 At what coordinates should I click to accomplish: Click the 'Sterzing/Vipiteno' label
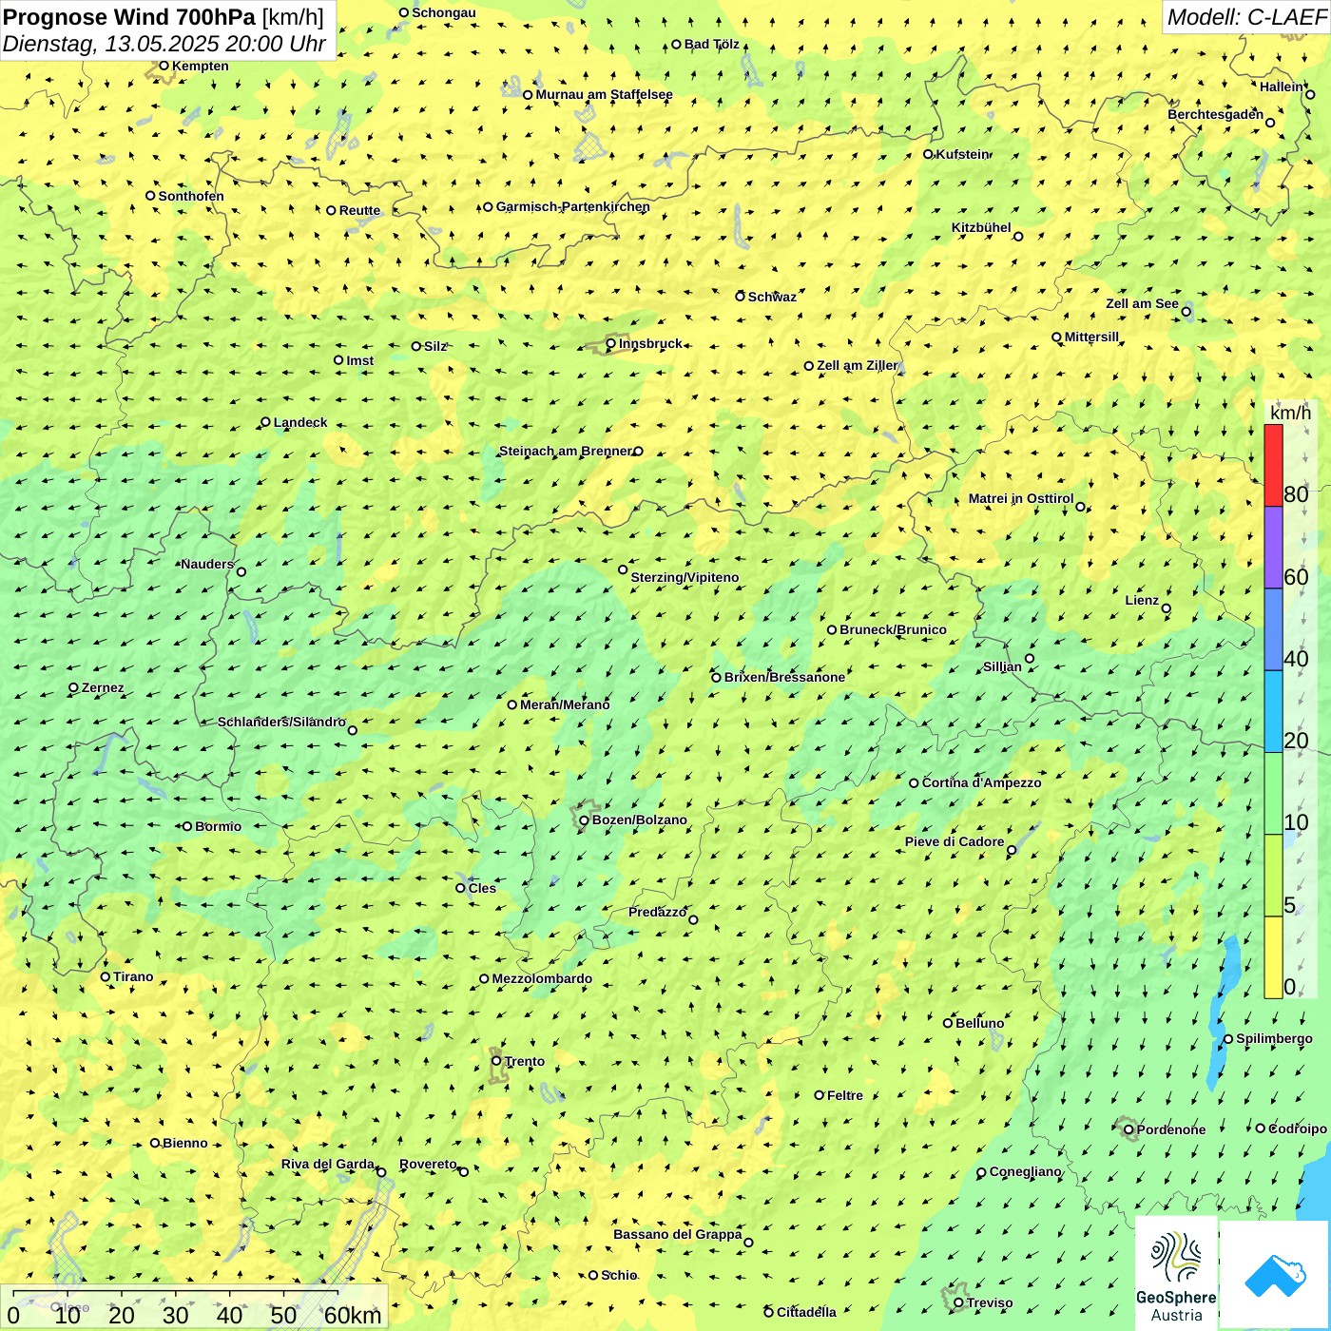(x=685, y=578)
